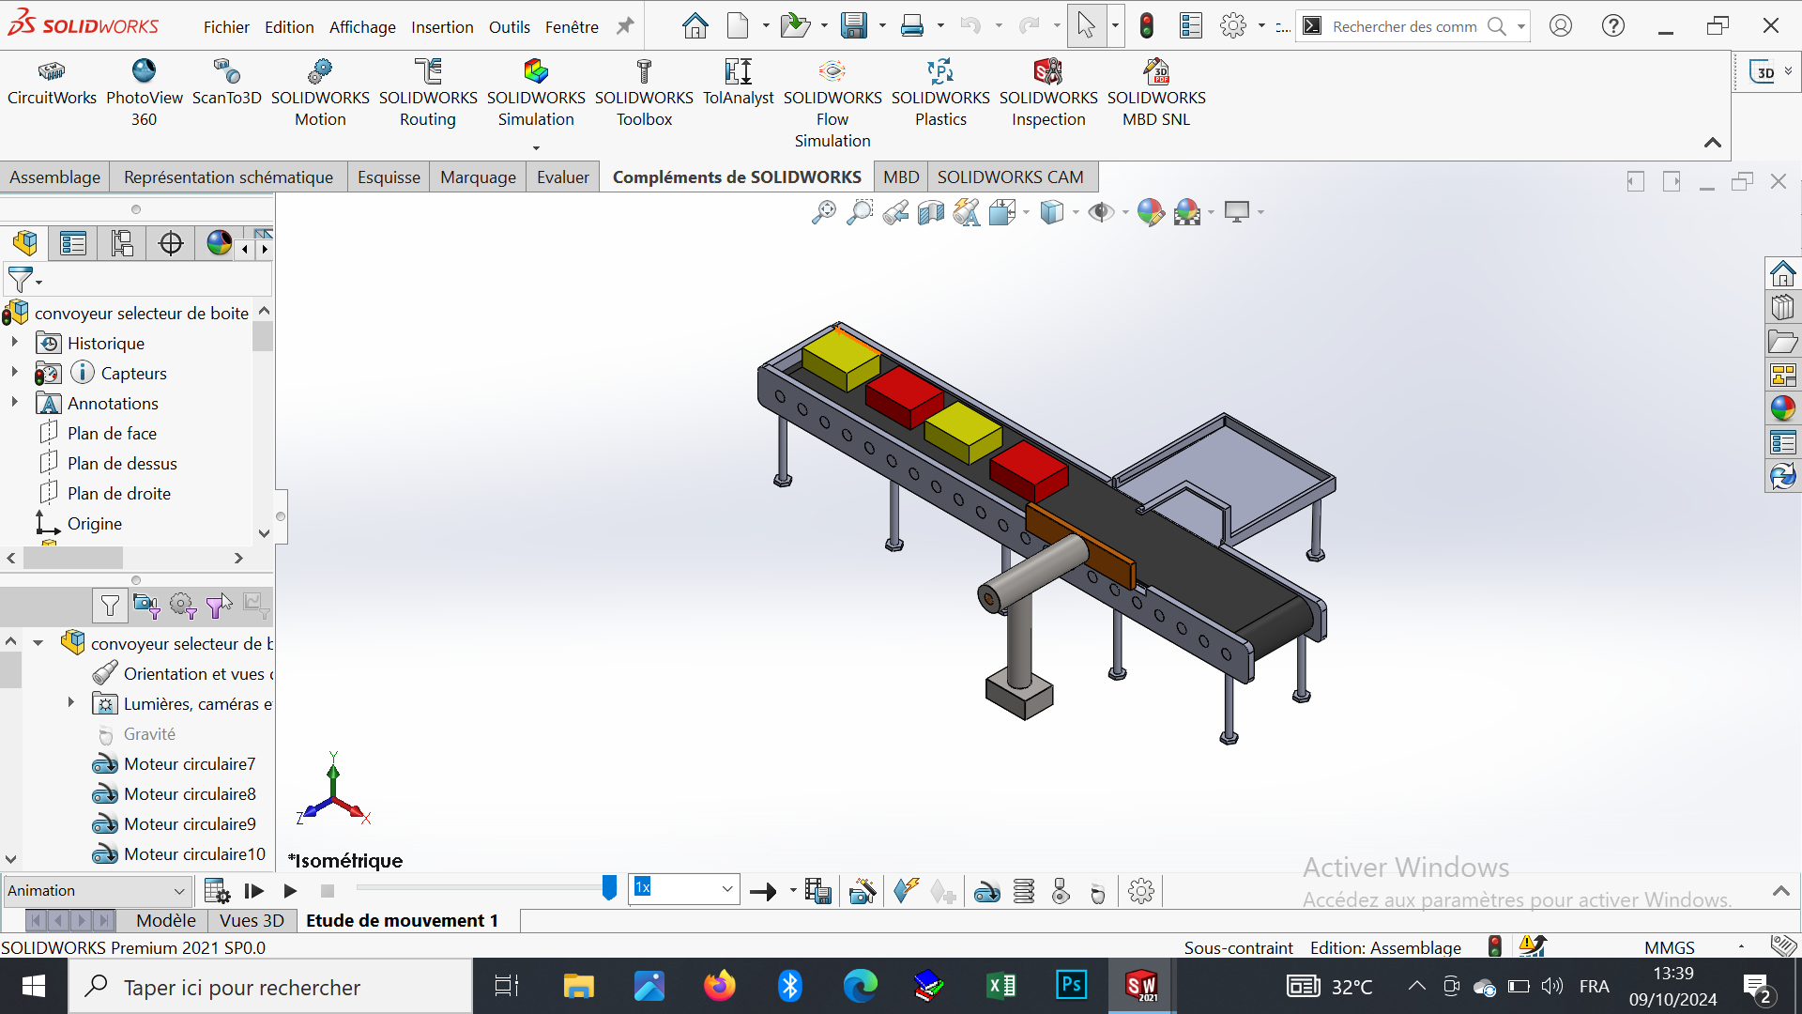Open Motion Study Properties gear icon

(x=1141, y=891)
